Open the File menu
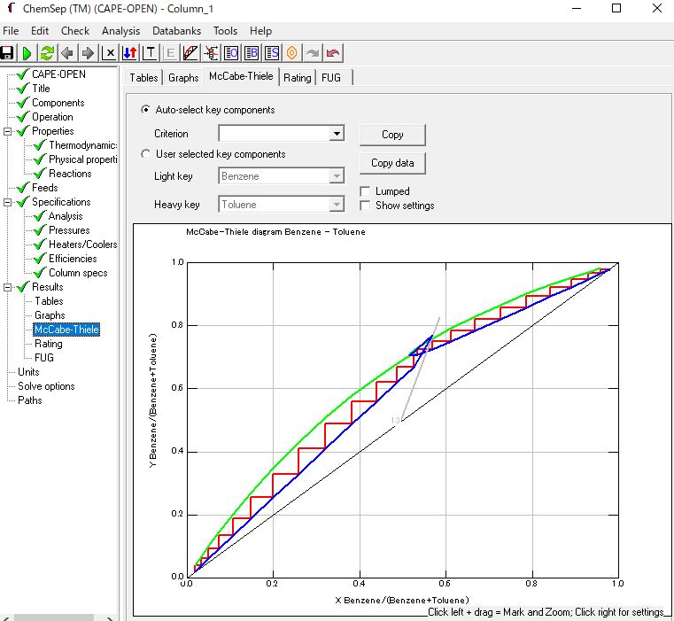 coord(11,31)
